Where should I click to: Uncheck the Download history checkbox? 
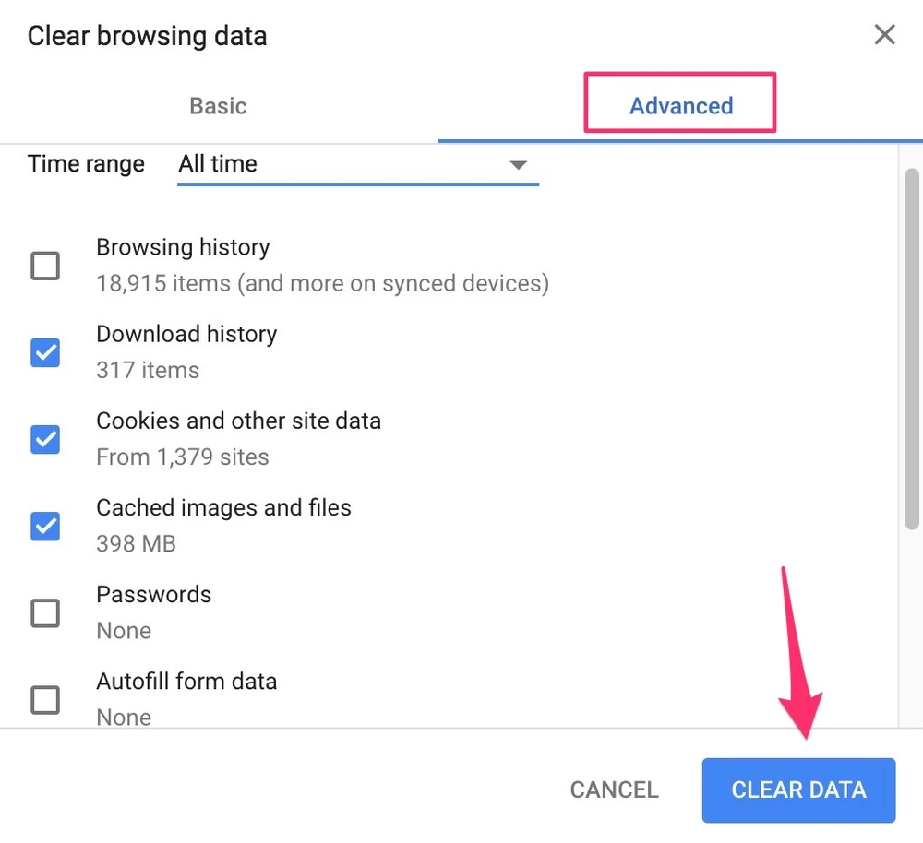(x=45, y=352)
